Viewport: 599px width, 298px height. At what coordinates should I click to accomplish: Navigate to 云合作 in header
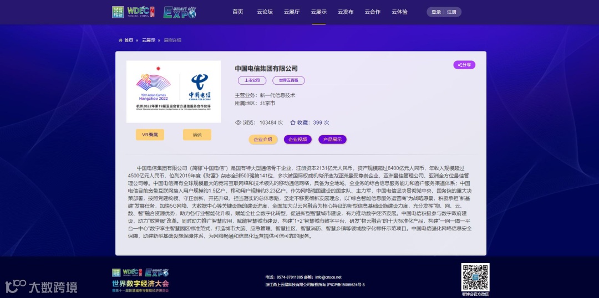click(373, 12)
